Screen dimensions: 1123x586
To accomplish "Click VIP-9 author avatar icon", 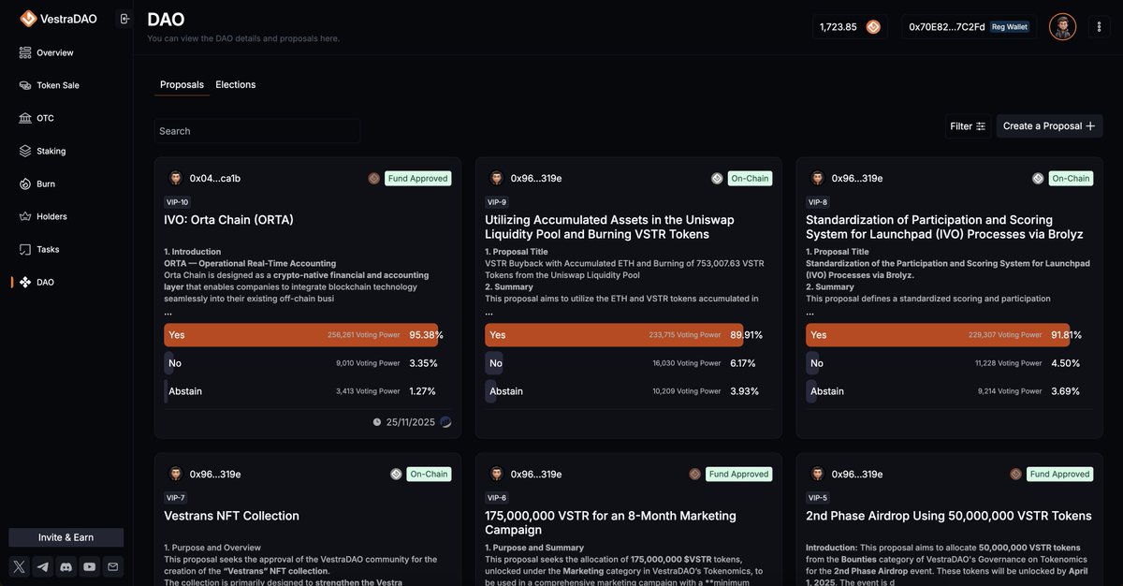I will coord(496,178).
